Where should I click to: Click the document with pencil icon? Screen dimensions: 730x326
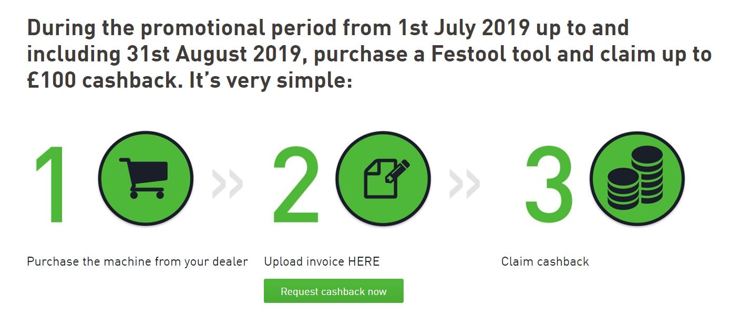(383, 178)
